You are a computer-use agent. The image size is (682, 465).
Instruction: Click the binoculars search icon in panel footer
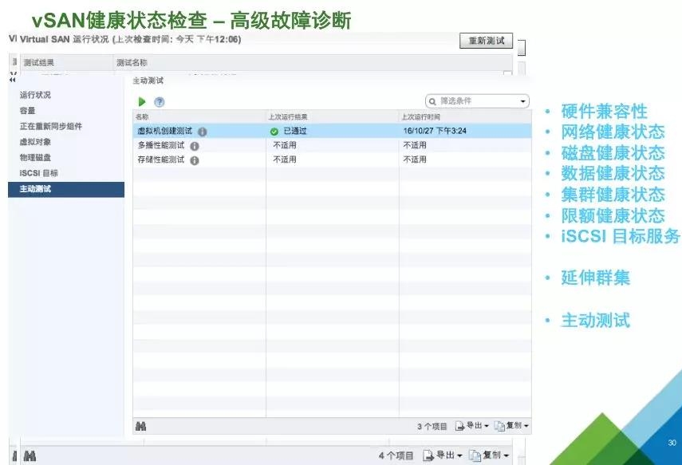(141, 427)
